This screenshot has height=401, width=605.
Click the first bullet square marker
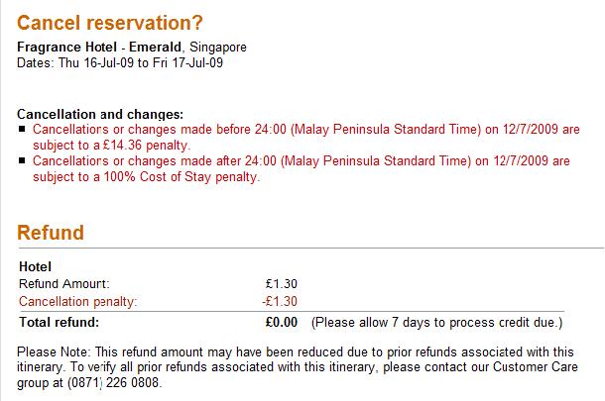22,129
